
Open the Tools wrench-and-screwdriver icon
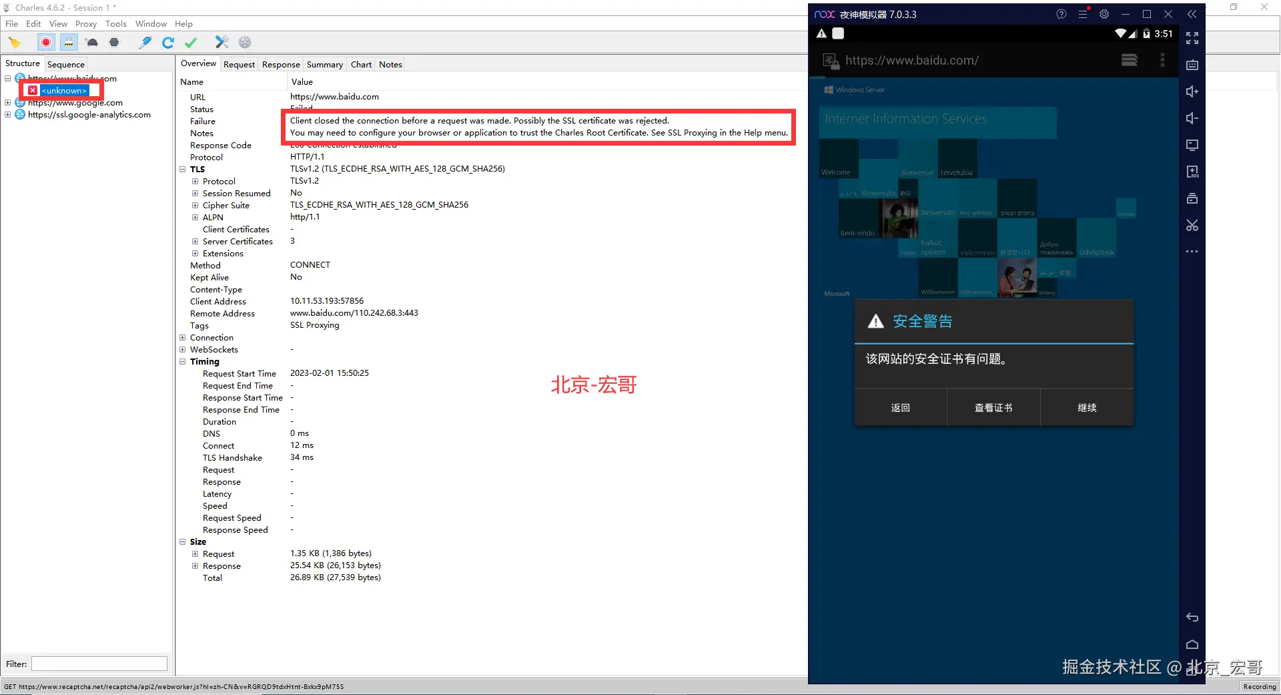[222, 43]
